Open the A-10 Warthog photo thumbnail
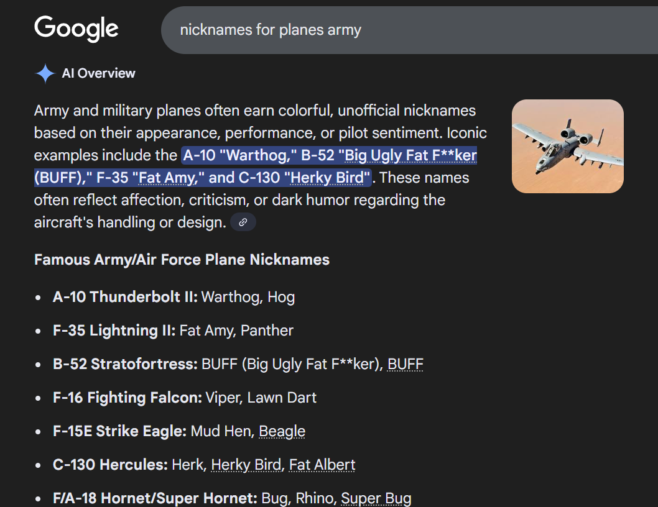Viewport: 658px width, 507px height. pyautogui.click(x=567, y=146)
